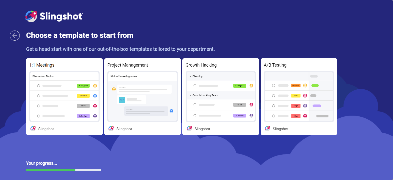Select the Project Management template title
This screenshot has height=180, width=393.
128,65
